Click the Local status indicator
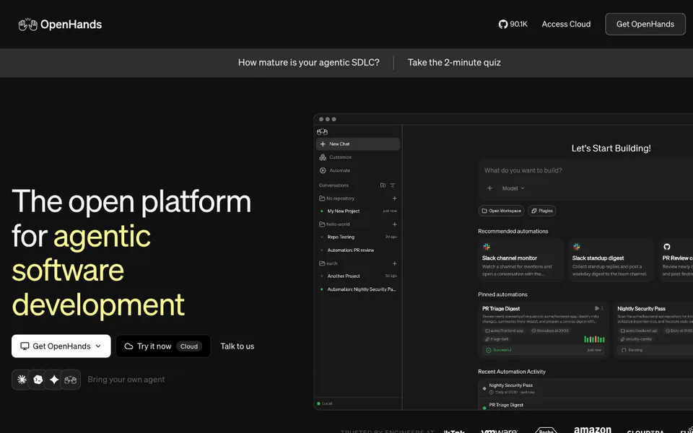The width and height of the screenshot is (693, 433). [x=325, y=403]
